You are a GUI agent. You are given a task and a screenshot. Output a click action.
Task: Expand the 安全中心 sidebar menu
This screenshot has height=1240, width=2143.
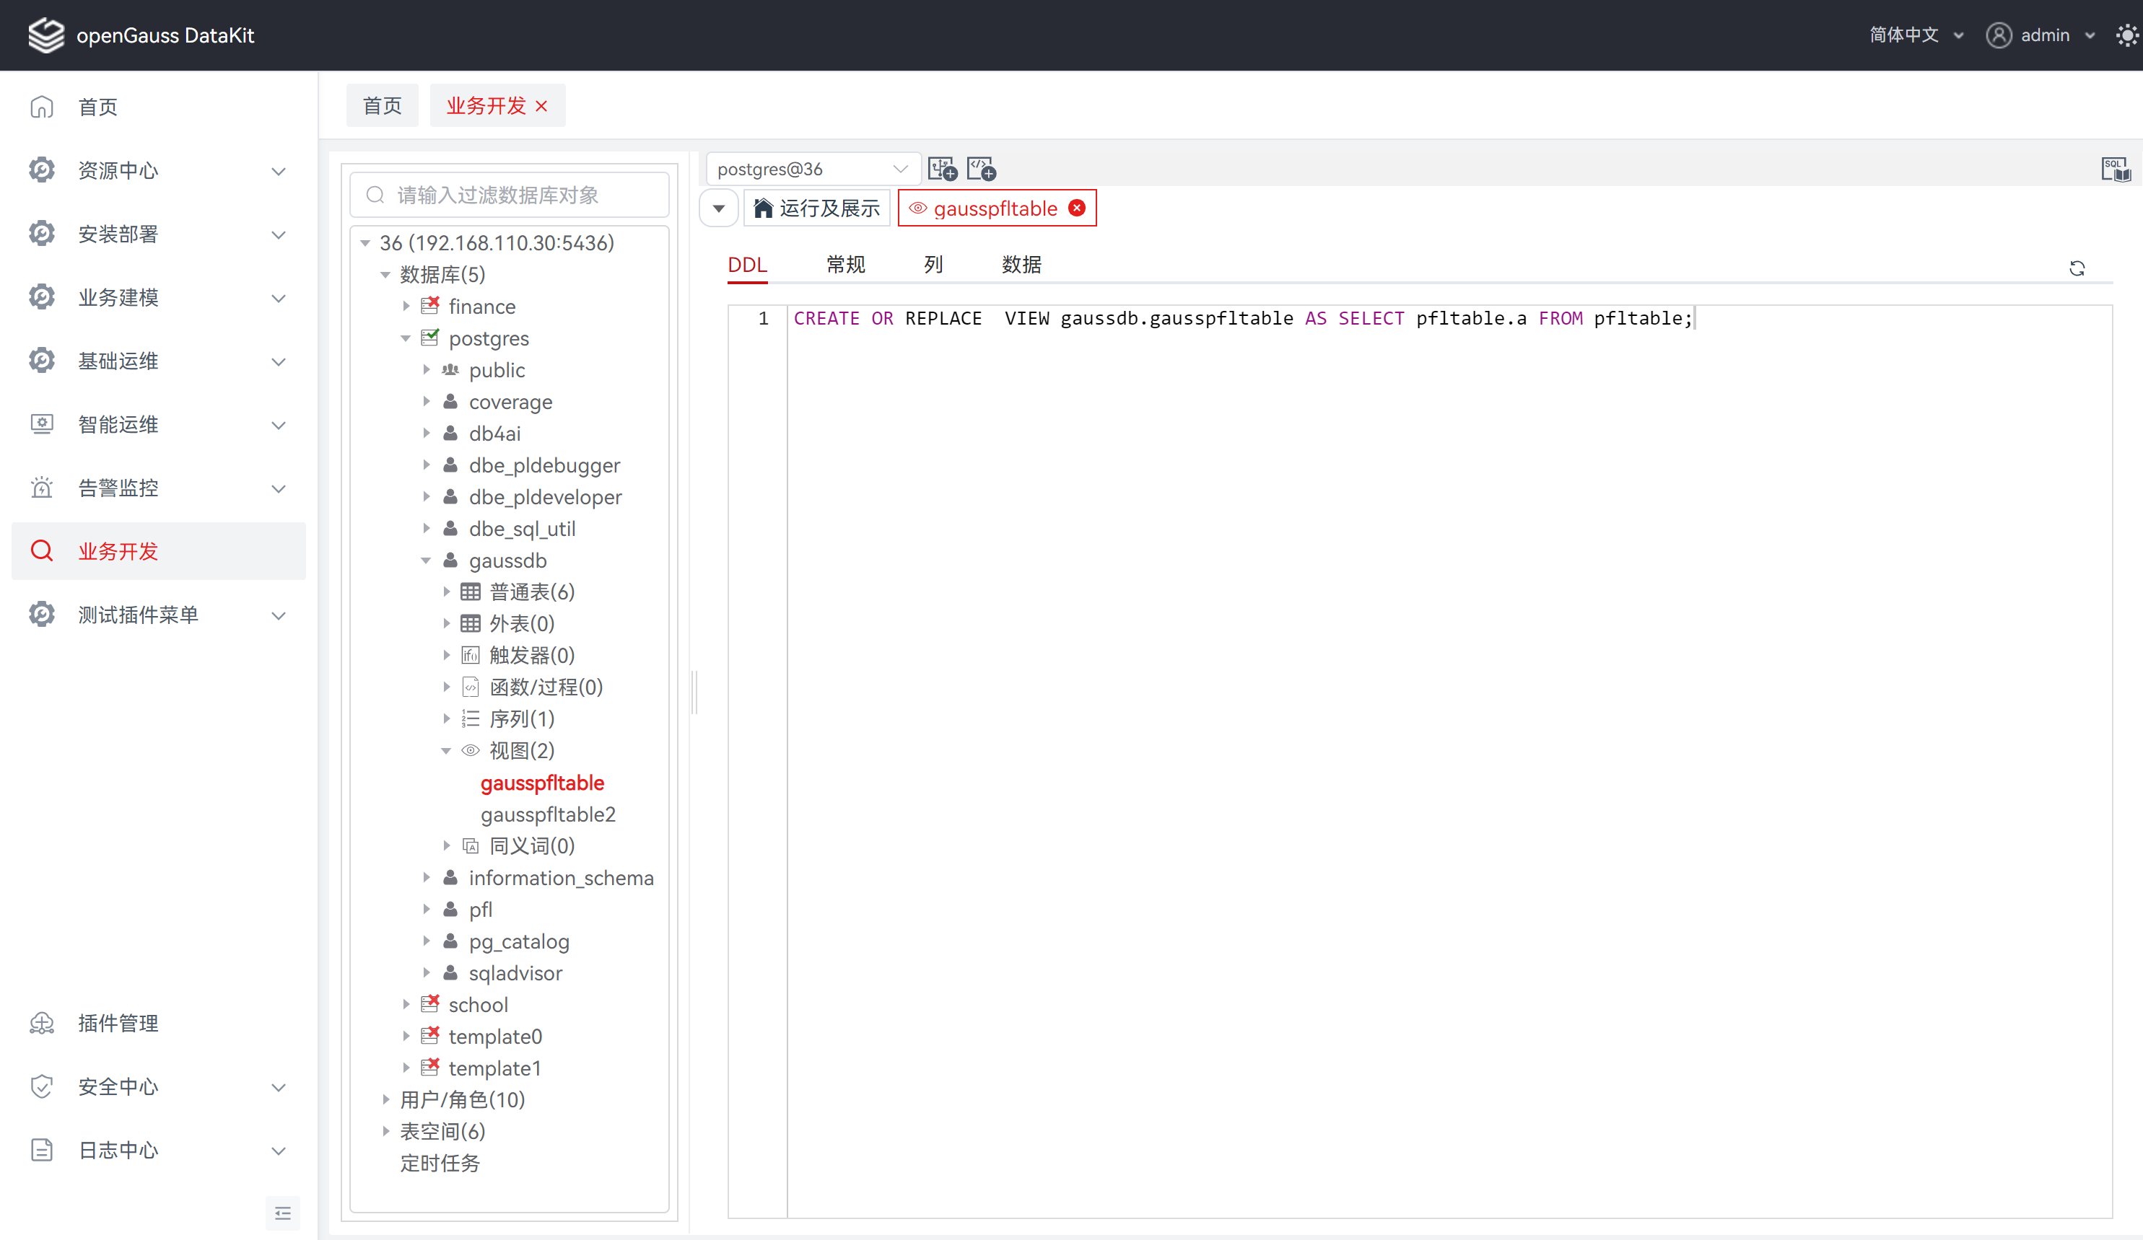point(158,1086)
